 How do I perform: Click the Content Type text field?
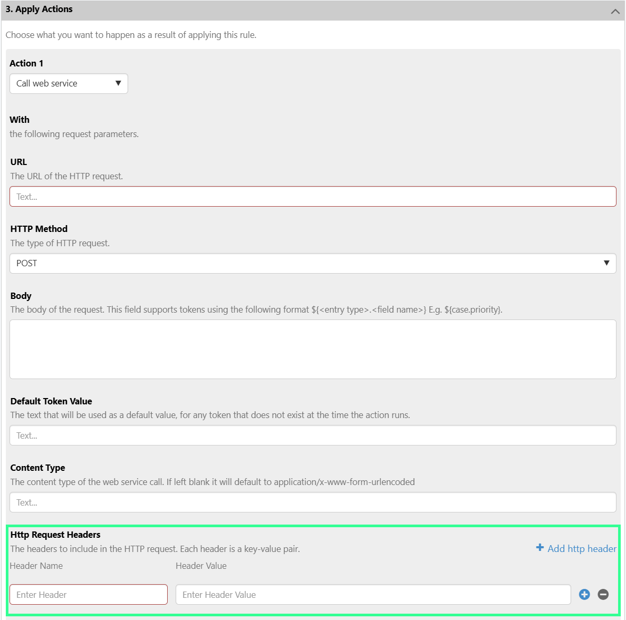pyautogui.click(x=313, y=502)
